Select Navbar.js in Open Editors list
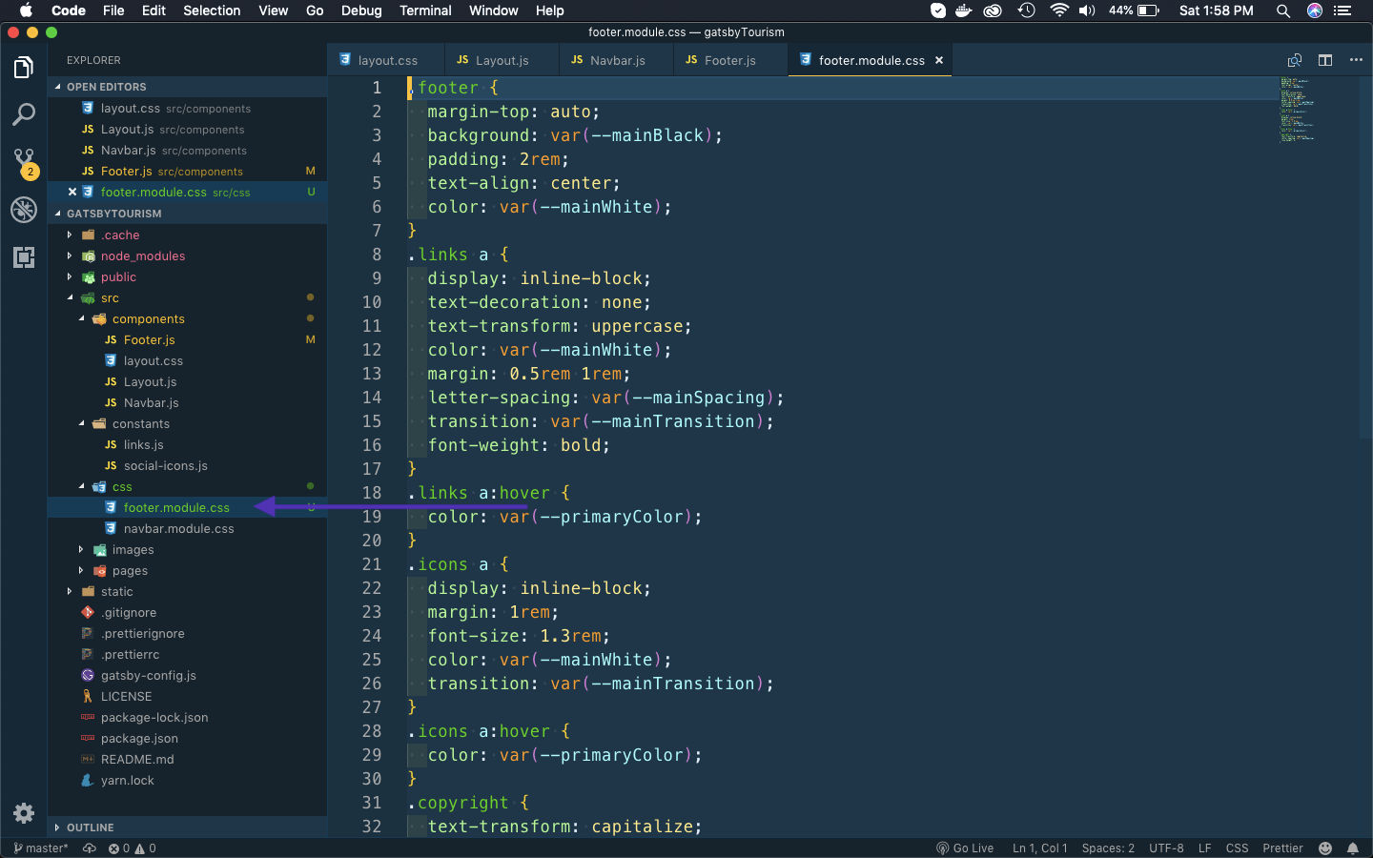1373x858 pixels. [187, 150]
